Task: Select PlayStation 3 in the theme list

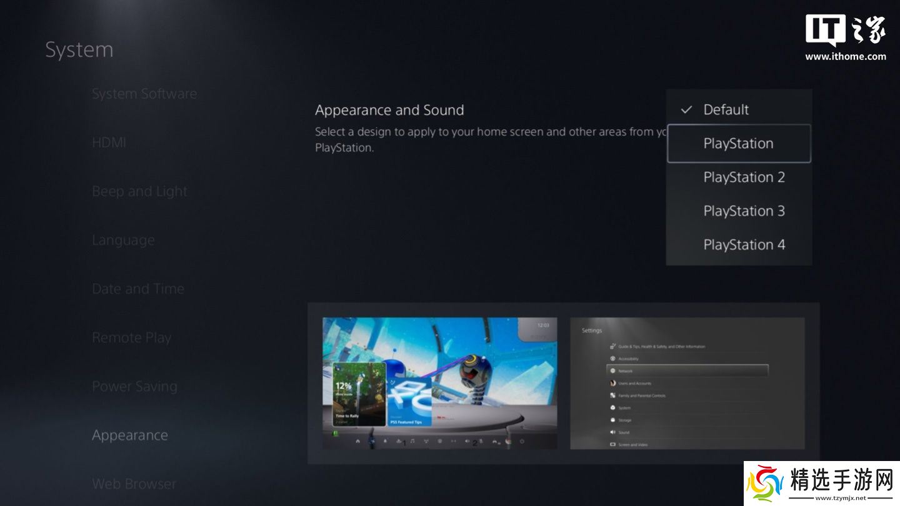Action: (744, 211)
